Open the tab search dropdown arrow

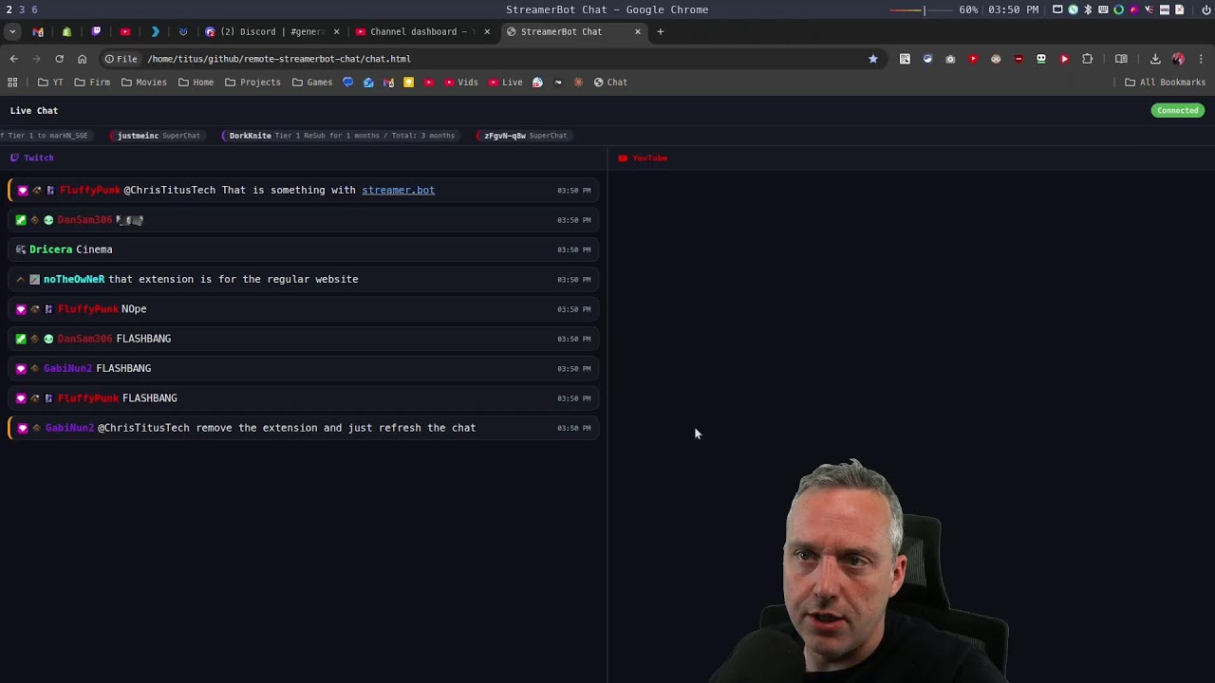coord(11,31)
